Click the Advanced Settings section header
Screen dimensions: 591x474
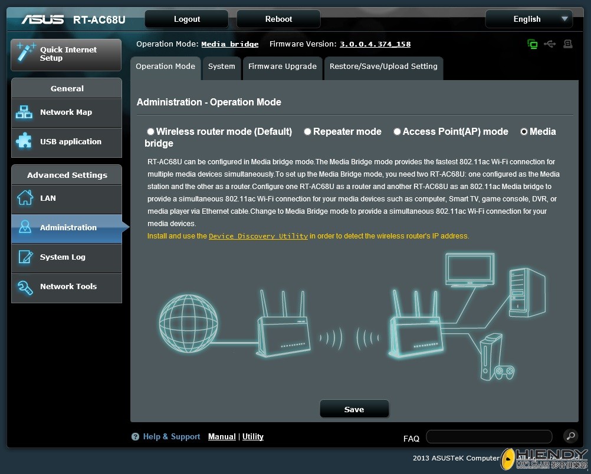67,175
